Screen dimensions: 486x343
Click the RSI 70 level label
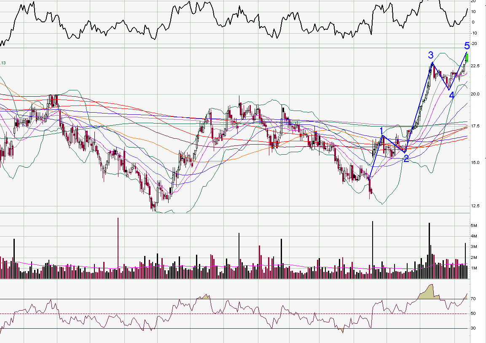pyautogui.click(x=473, y=299)
